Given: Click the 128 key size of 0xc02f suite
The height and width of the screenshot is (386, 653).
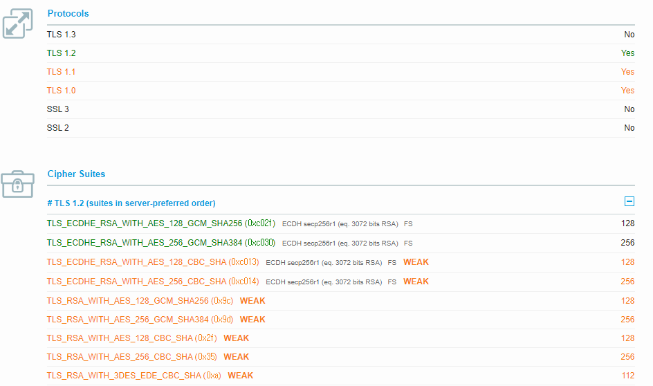Looking at the screenshot, I should (627, 223).
